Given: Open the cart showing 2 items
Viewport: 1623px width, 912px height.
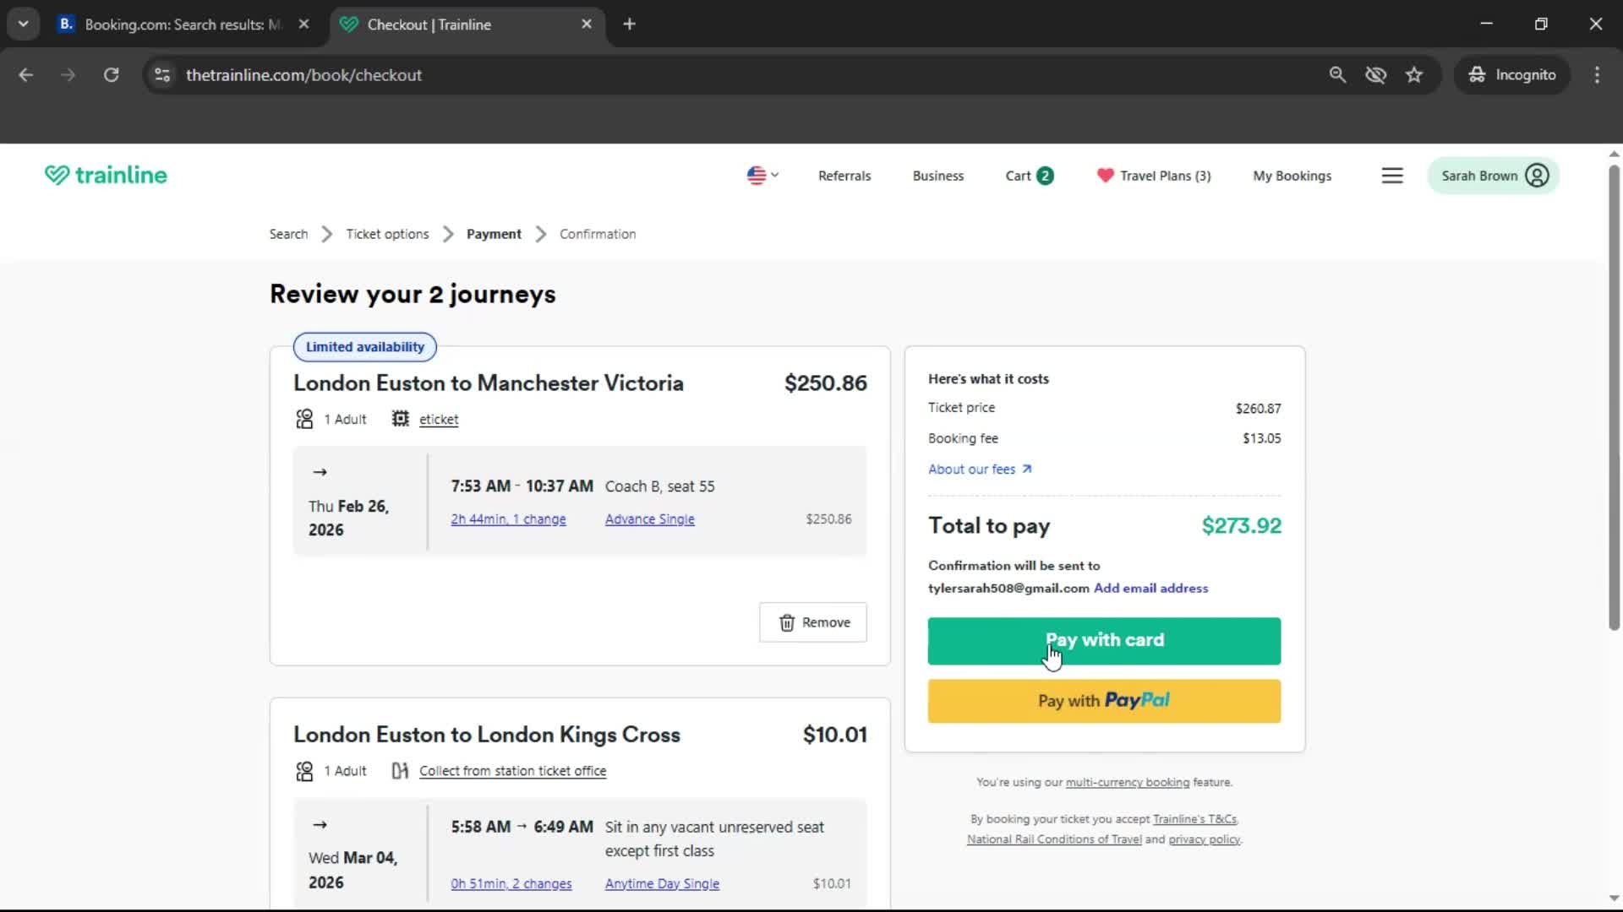Looking at the screenshot, I should (1028, 176).
